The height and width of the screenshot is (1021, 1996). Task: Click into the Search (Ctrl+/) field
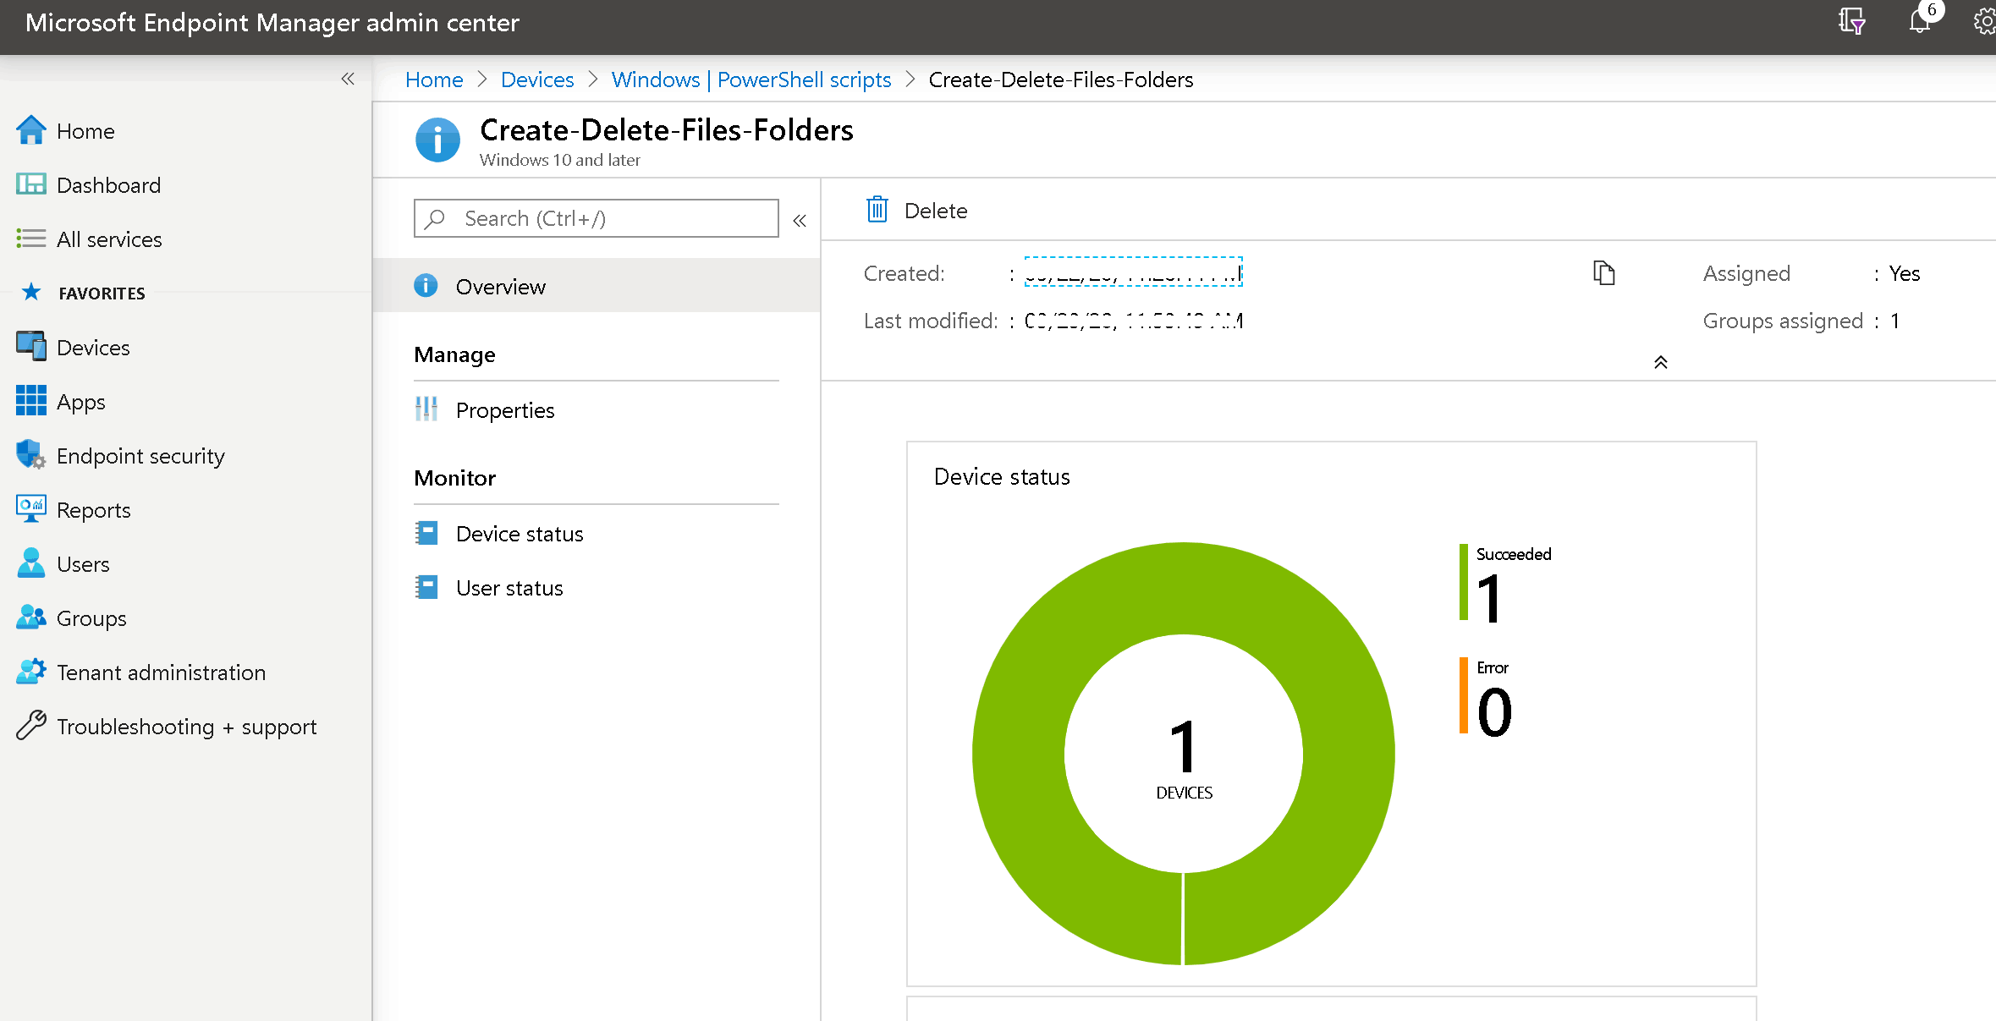point(597,218)
